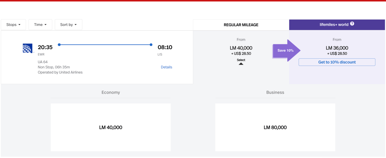This screenshot has width=386, height=158.
Task: Open the Stops filter dropdown
Action: (13, 25)
